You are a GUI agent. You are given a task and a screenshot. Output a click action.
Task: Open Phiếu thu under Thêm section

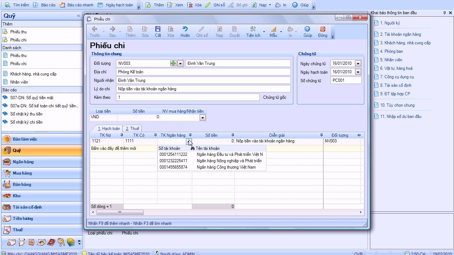(x=18, y=32)
